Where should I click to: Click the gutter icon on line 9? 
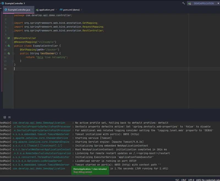click(9, 46)
